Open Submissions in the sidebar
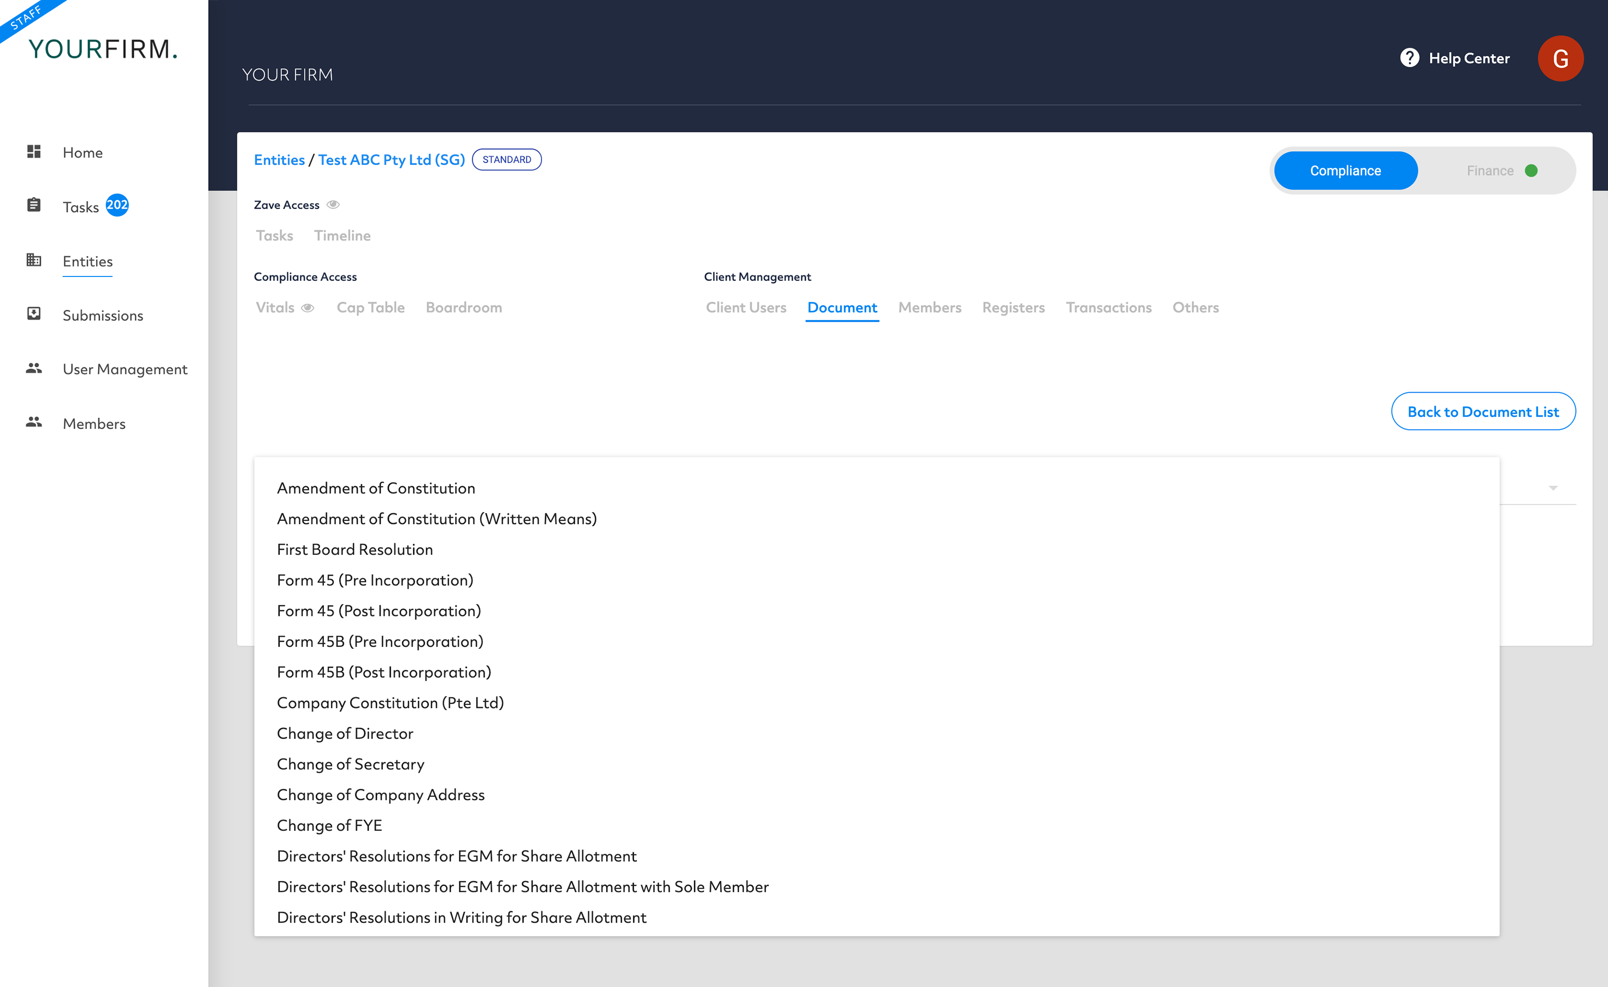The height and width of the screenshot is (987, 1608). point(103,315)
